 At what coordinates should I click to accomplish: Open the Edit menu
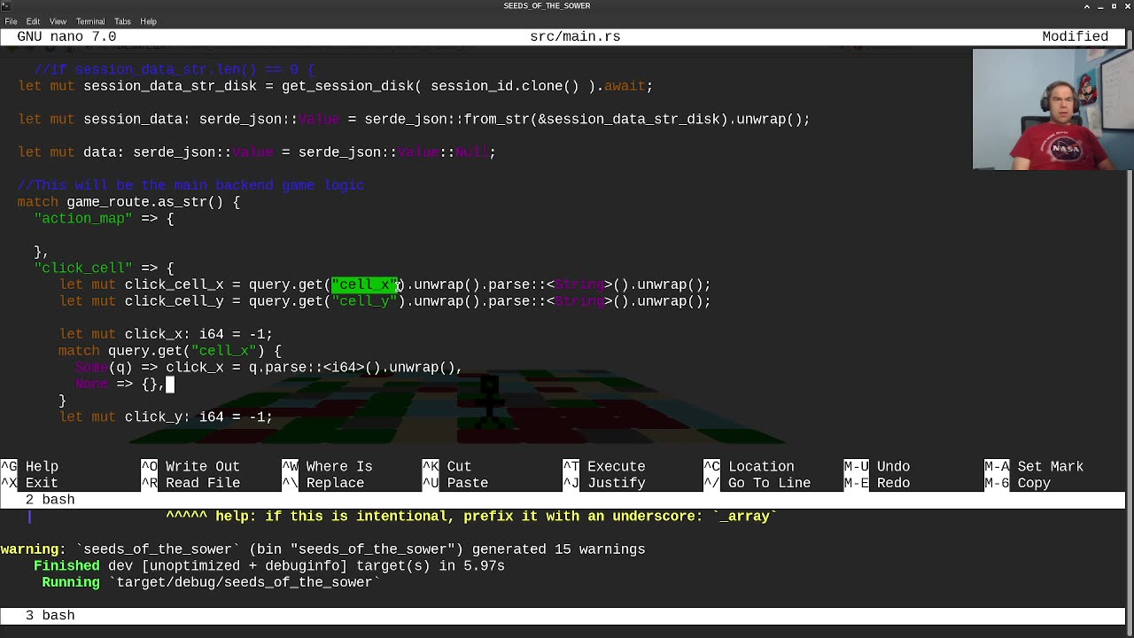pyautogui.click(x=33, y=21)
